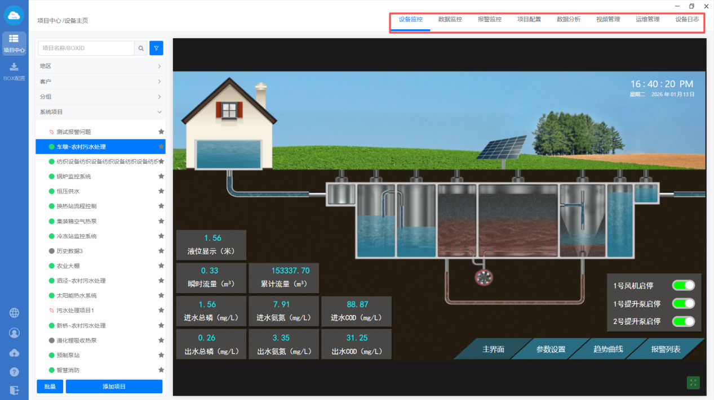
Task: Click the 项目名称/BOXID search field
Action: coord(86,48)
